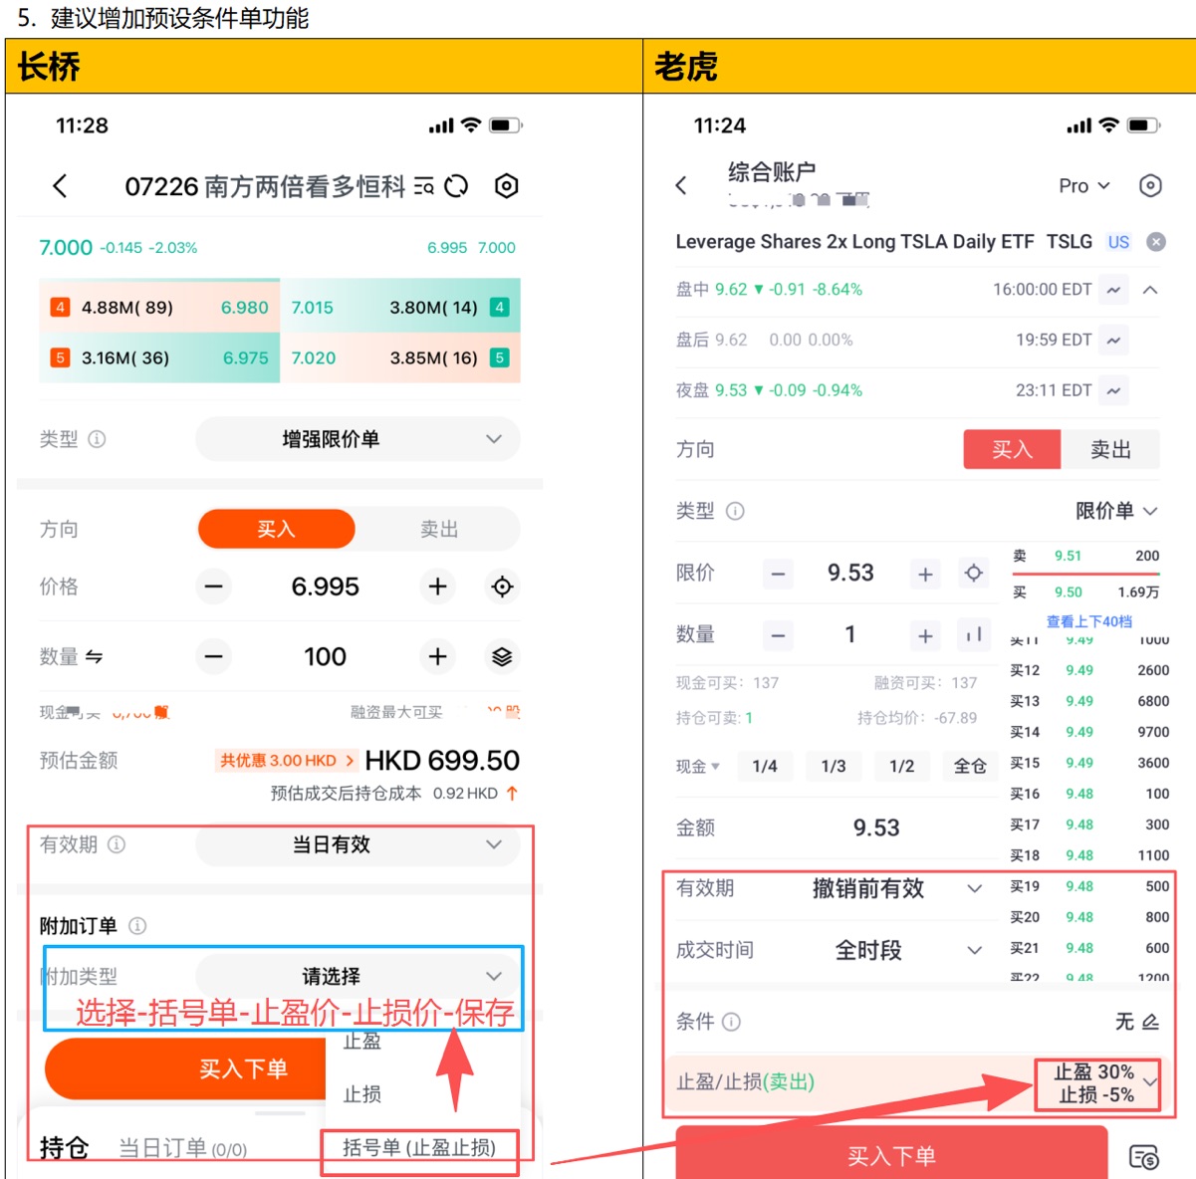This screenshot has width=1196, height=1179.
Task: Choose 止损 from the attached type menu
Action: (x=362, y=1094)
